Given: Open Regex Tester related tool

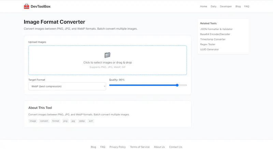Looking at the screenshot, I should coord(208,44).
